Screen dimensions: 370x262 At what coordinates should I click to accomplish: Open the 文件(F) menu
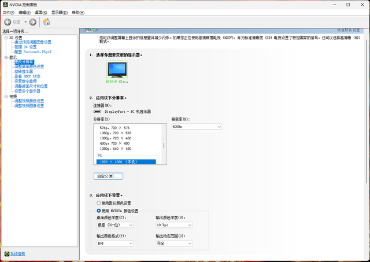tap(9, 12)
